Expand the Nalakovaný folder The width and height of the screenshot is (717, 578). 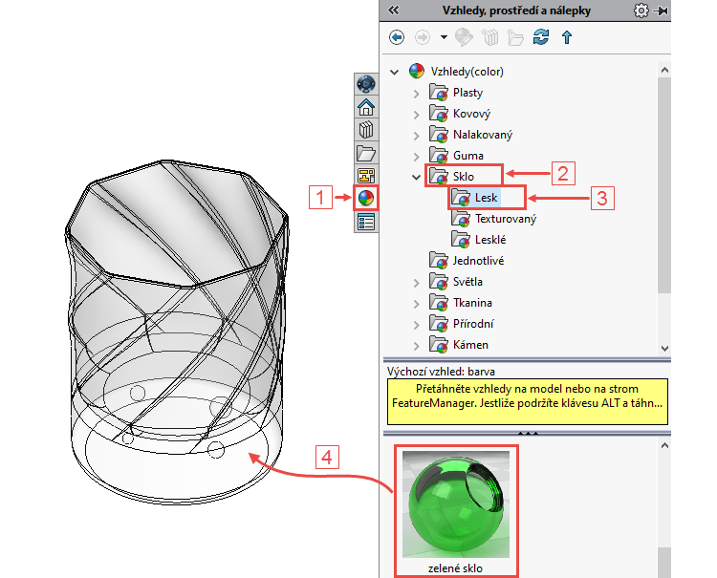(x=416, y=136)
